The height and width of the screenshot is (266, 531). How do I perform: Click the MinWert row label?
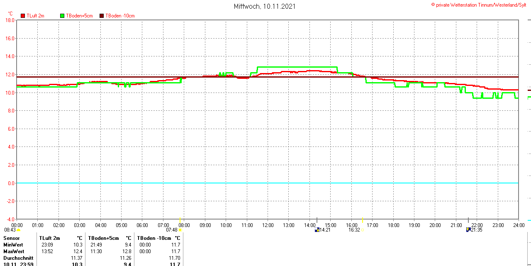(x=13, y=245)
